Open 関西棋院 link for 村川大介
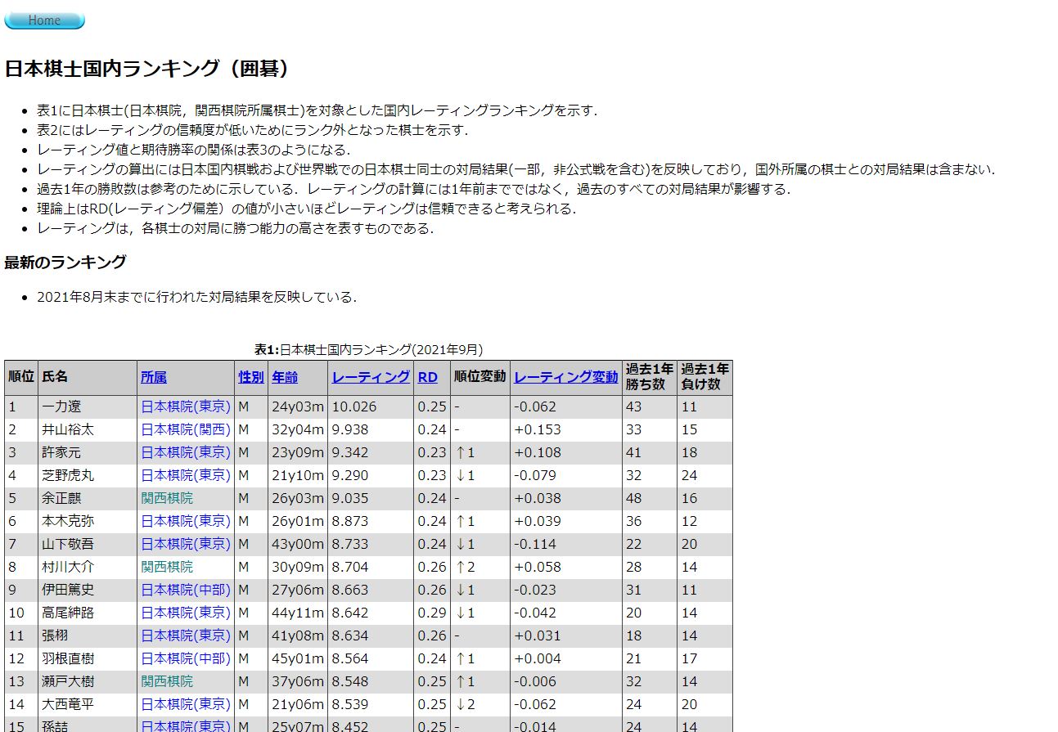 (x=167, y=567)
